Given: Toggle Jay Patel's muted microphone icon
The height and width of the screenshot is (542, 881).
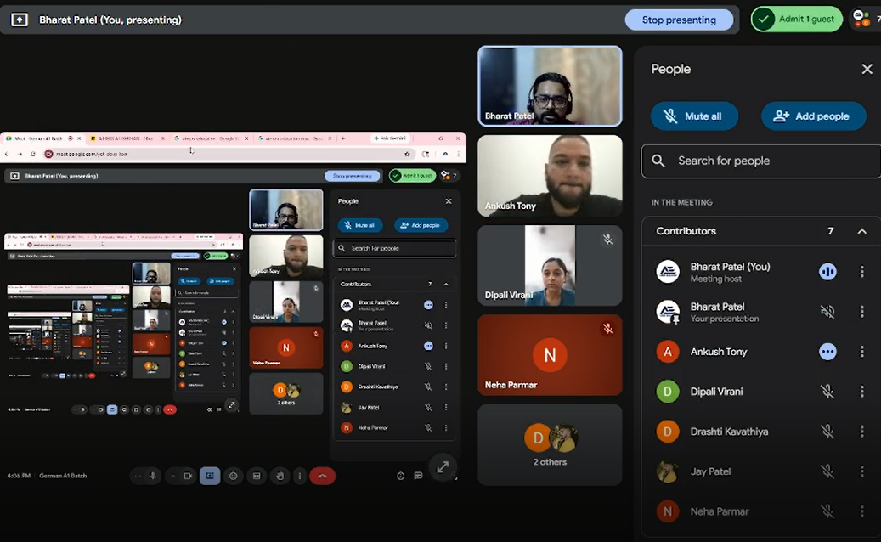Looking at the screenshot, I should [x=827, y=471].
